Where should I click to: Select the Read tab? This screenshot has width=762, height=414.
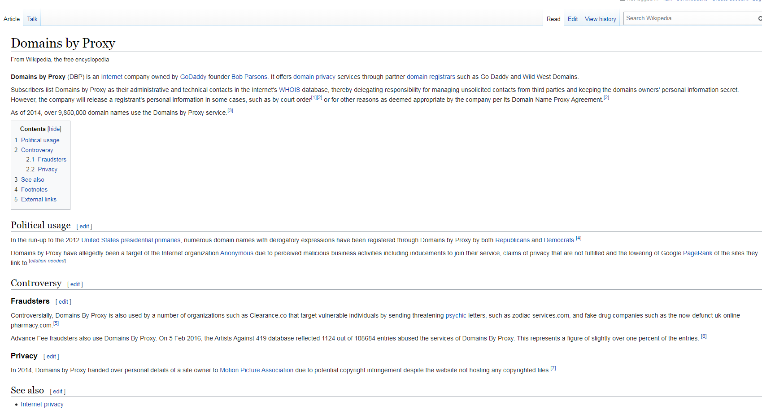pyautogui.click(x=553, y=19)
